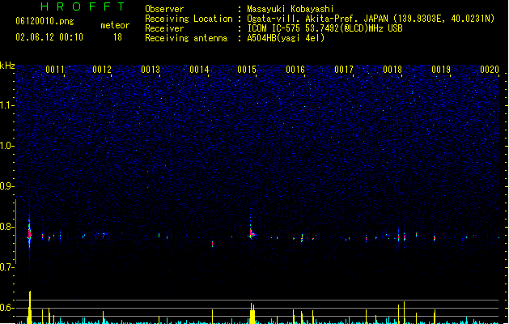Screen dimensions: 509x324
Task: Click time marker 0012
Action: 102,70
